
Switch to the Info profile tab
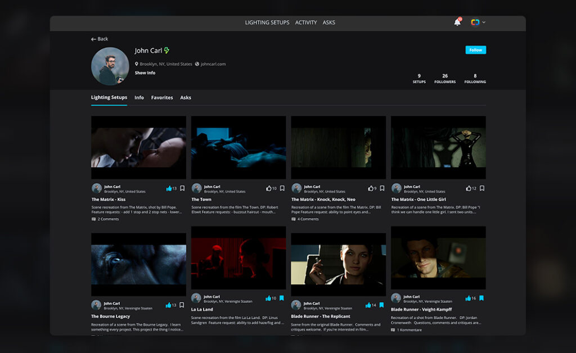[139, 98]
